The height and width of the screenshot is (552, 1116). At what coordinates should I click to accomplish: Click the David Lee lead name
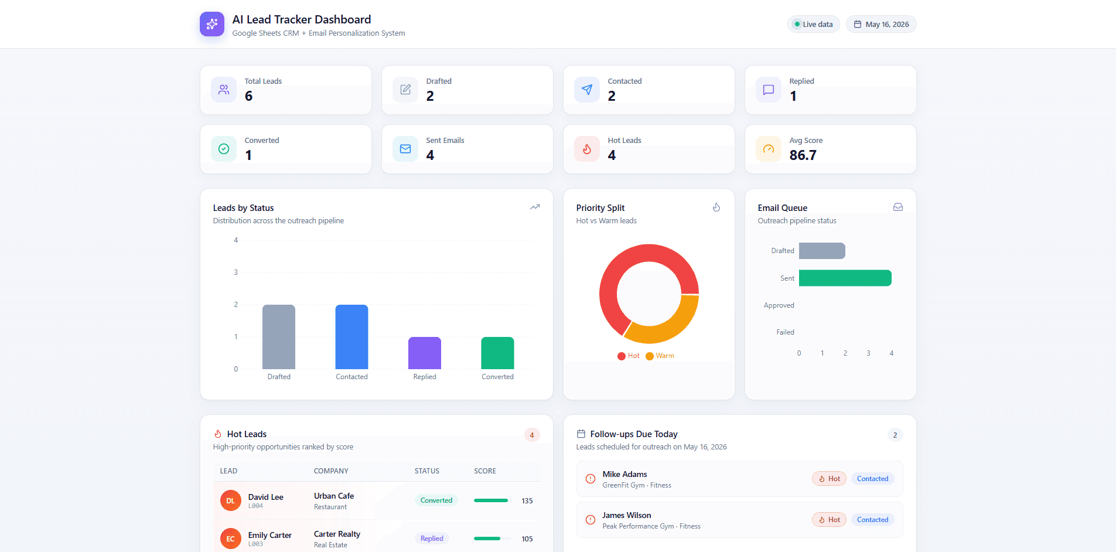click(x=265, y=497)
